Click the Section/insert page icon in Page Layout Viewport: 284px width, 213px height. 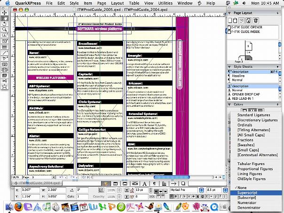(248, 21)
